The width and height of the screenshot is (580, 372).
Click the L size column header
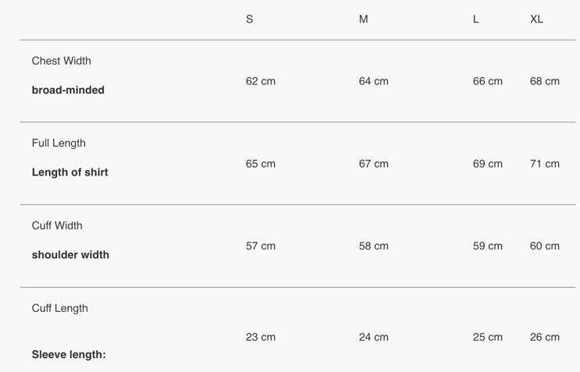coord(476,19)
